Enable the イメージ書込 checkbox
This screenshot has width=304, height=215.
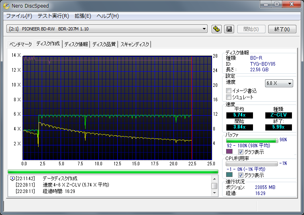(x=229, y=90)
